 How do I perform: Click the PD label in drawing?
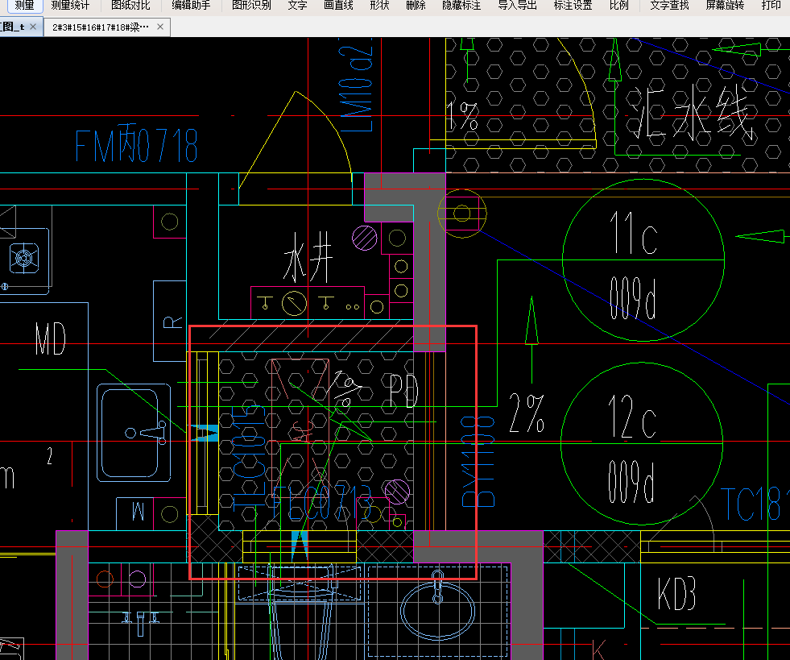click(x=404, y=391)
